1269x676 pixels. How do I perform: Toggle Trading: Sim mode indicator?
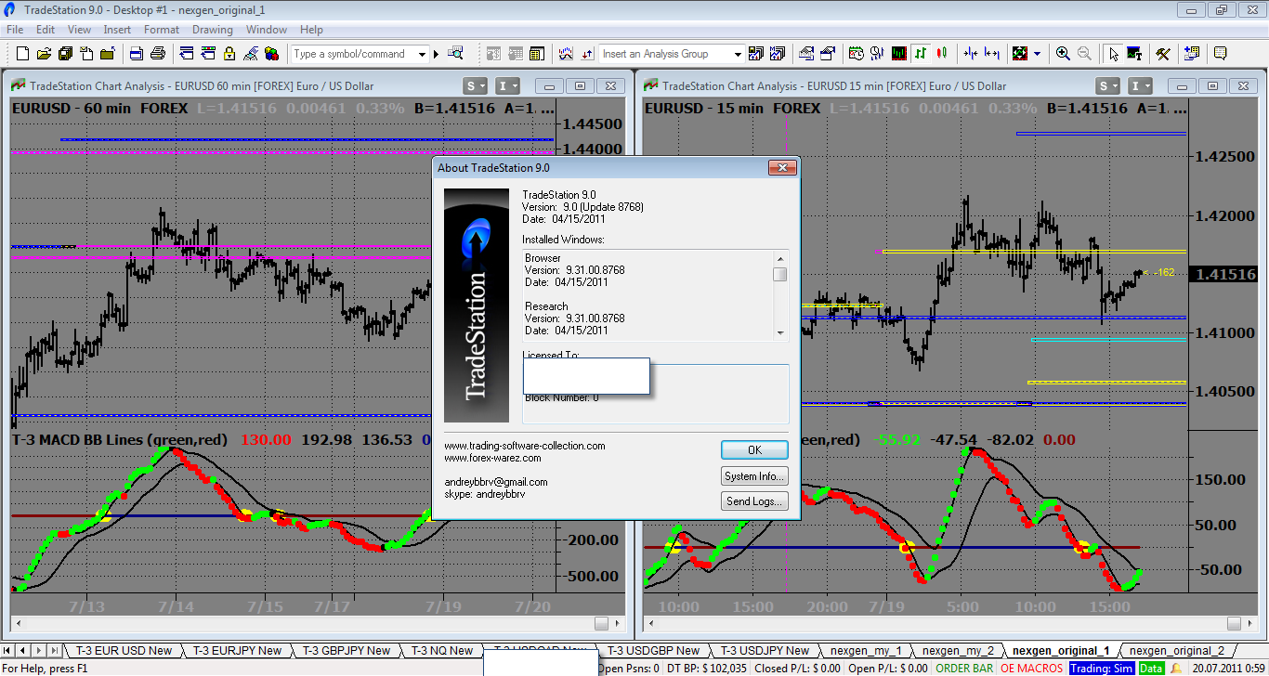[1101, 668]
